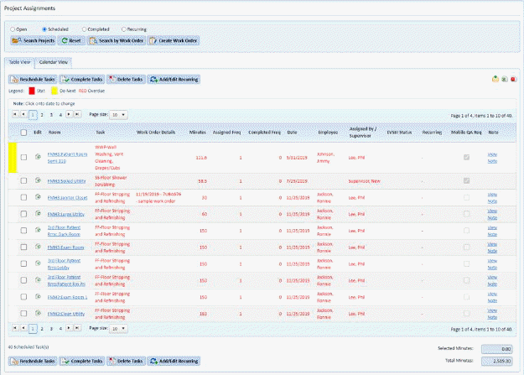The image size is (524, 375).
Task: Jump to the last page with the top pager
Action: (x=77, y=114)
